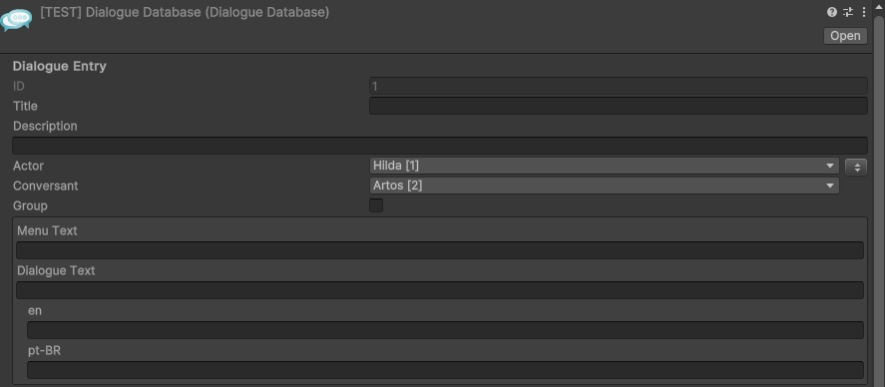Click the Dialogue Database speech bubble icon

point(16,19)
